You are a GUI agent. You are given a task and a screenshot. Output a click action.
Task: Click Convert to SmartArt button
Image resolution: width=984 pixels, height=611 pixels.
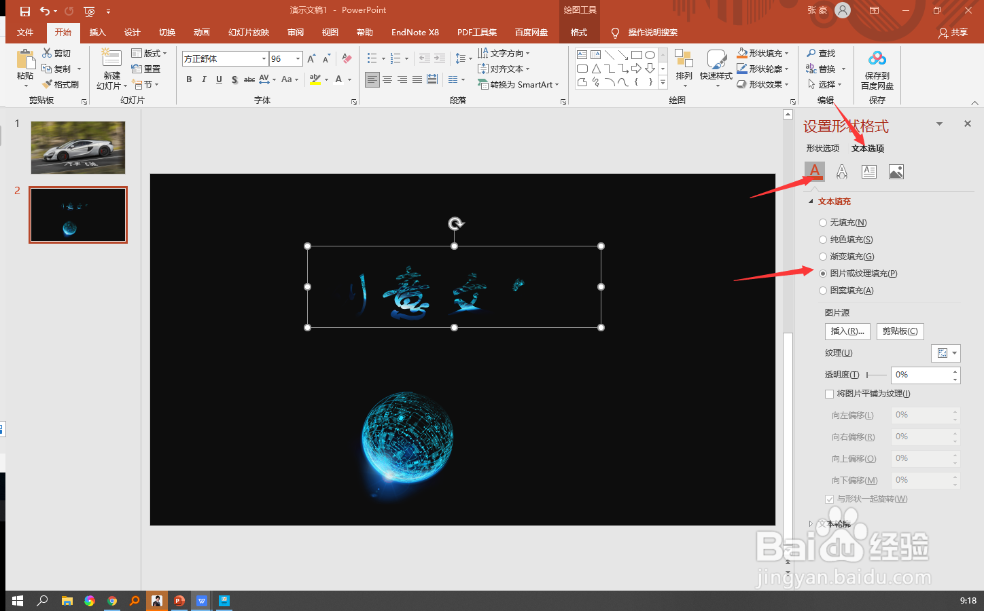click(519, 84)
